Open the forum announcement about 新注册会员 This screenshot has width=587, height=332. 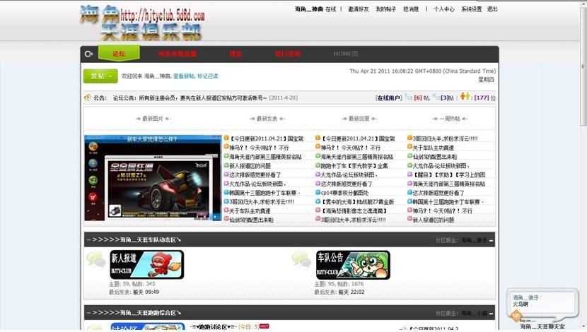click(190, 97)
